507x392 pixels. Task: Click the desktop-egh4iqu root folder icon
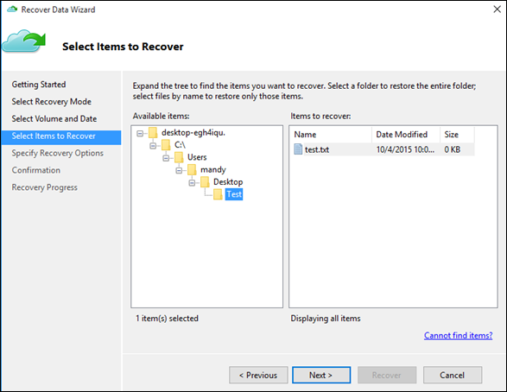click(x=153, y=132)
